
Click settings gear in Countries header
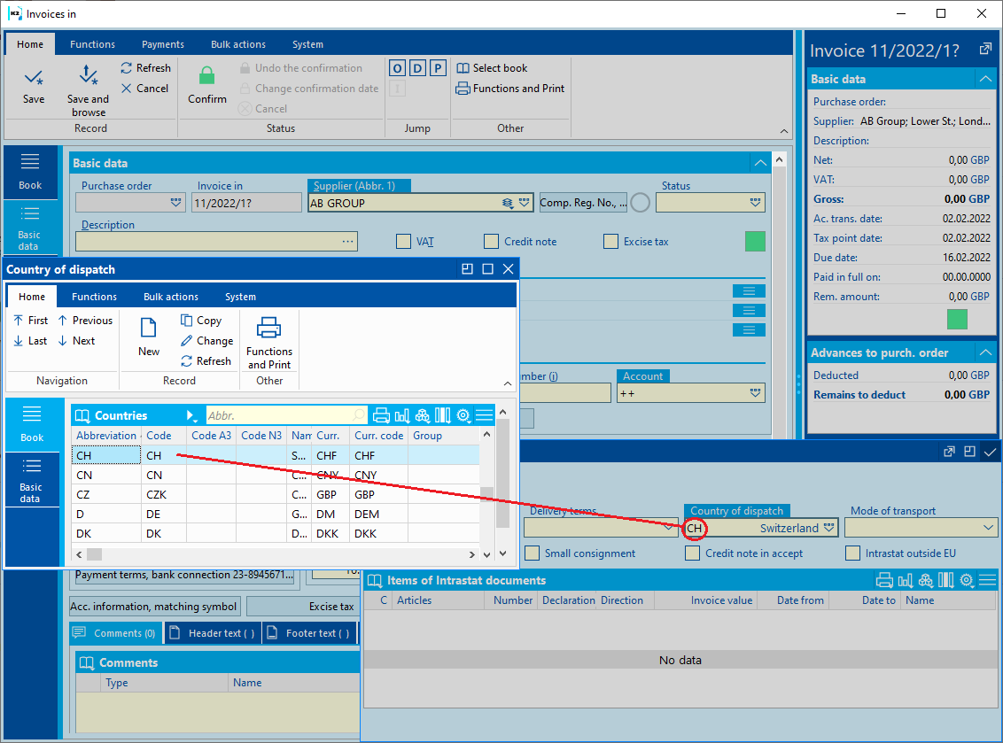point(463,415)
